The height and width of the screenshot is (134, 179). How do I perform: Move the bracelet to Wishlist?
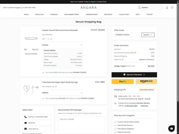coord(31,54)
